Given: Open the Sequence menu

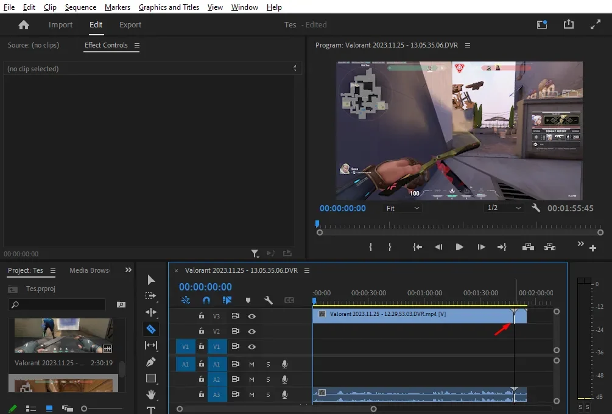Looking at the screenshot, I should click(x=80, y=7).
